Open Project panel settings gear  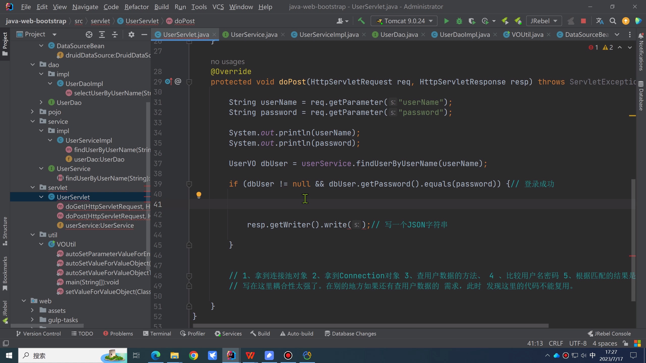point(131,35)
